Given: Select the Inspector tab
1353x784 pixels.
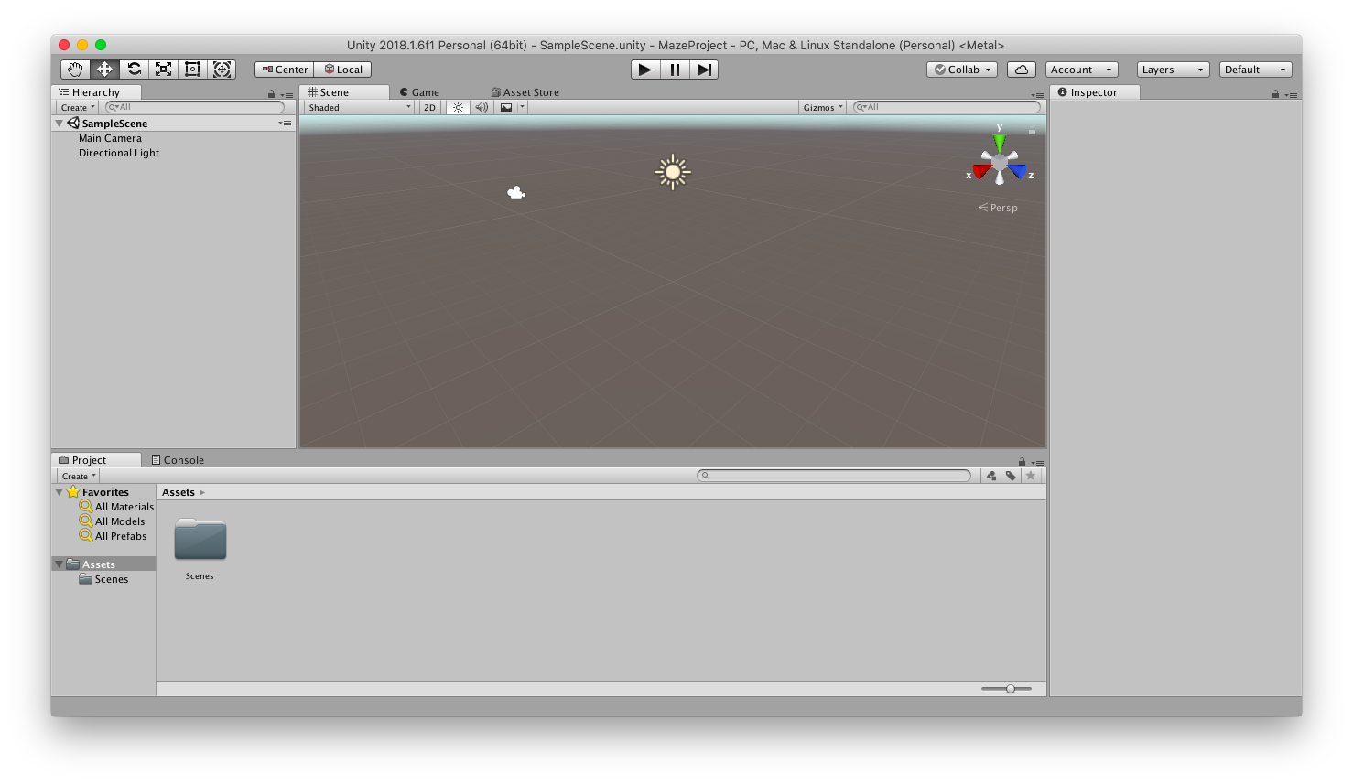Looking at the screenshot, I should (x=1095, y=92).
